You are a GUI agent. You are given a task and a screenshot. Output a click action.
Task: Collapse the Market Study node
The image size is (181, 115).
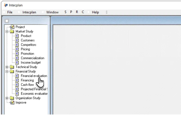click(x=7, y=31)
